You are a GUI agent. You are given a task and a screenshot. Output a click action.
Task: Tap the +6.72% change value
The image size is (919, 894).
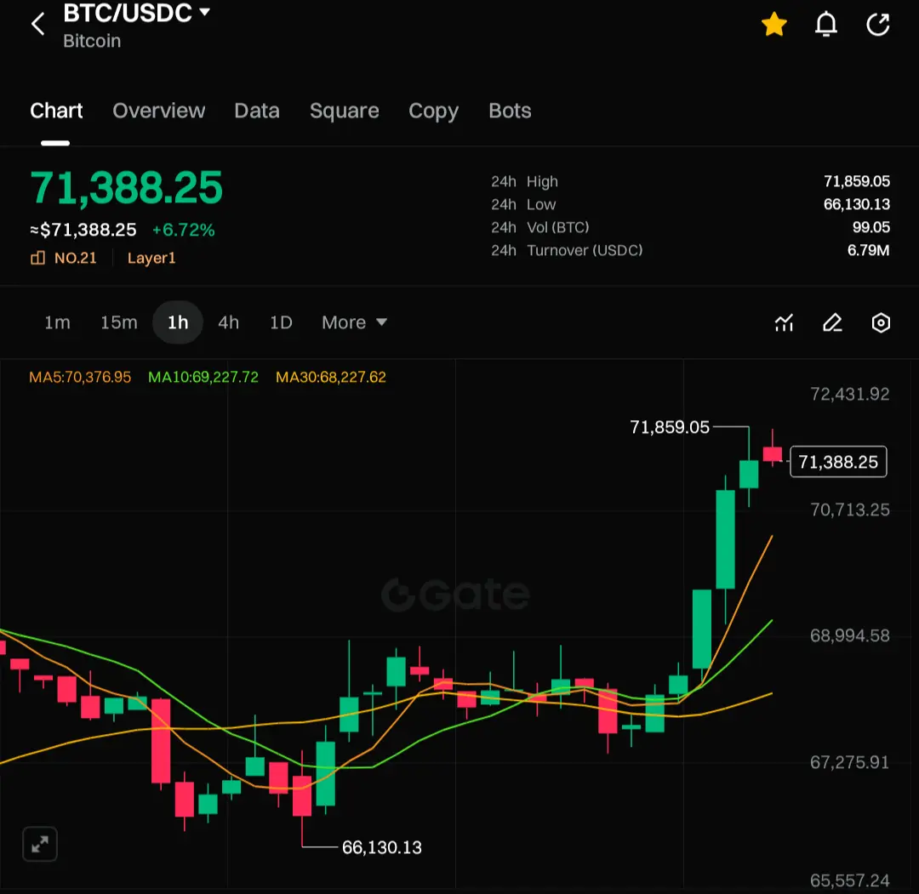[x=184, y=230]
